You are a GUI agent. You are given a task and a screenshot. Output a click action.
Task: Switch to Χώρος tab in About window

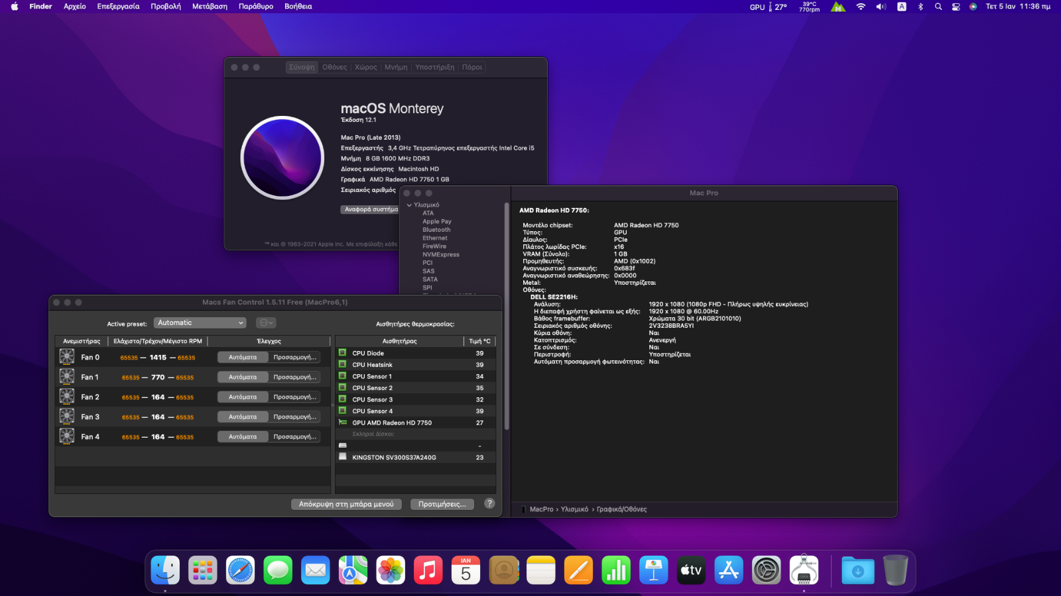pyautogui.click(x=366, y=67)
